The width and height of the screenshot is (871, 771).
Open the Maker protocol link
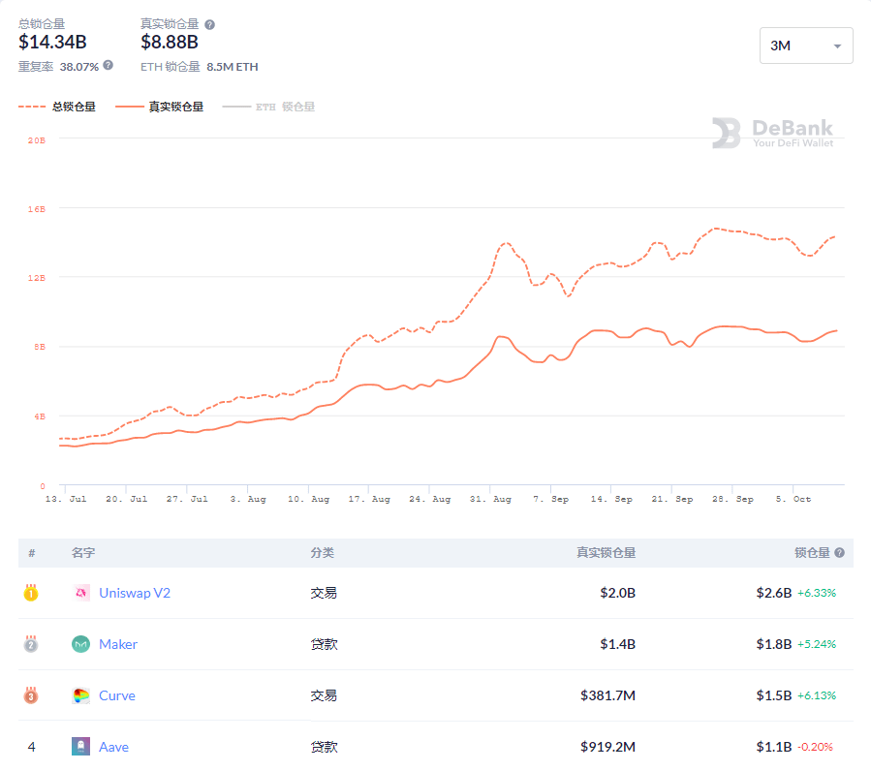(118, 644)
